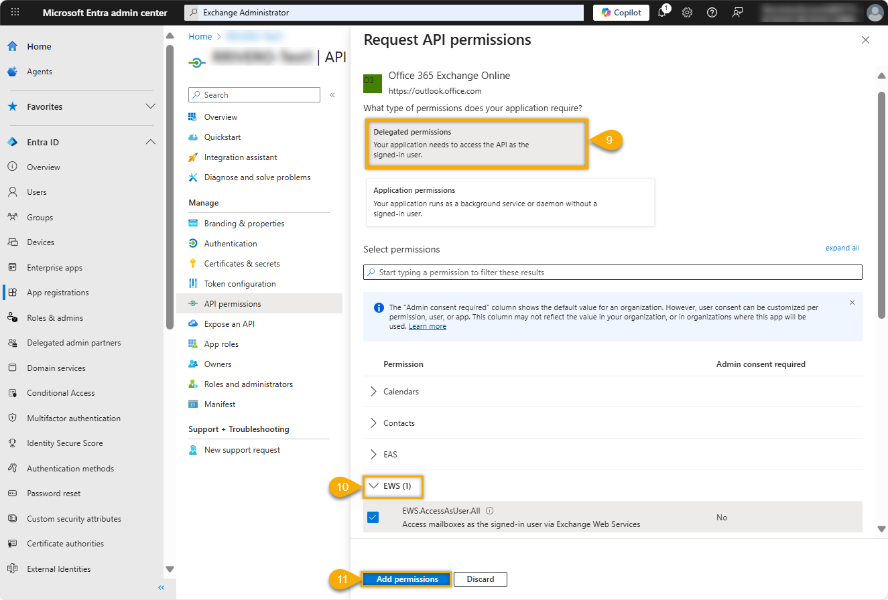Click the info icon beside EWS.AccessAsUser.All
The height and width of the screenshot is (600, 888).
(x=489, y=510)
